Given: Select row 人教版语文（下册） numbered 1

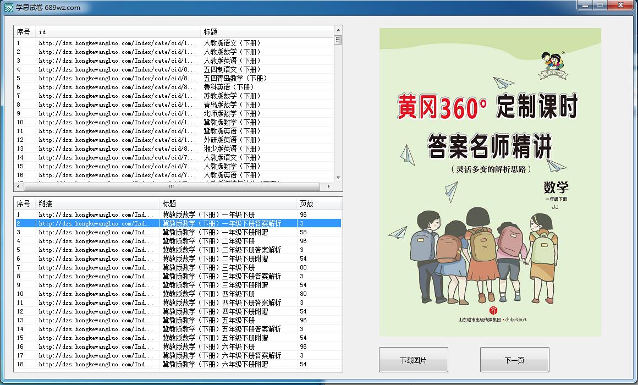Looking at the screenshot, I should click(x=174, y=43).
